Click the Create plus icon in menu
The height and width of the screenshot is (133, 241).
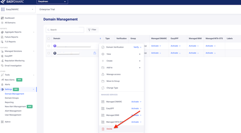point(103,61)
